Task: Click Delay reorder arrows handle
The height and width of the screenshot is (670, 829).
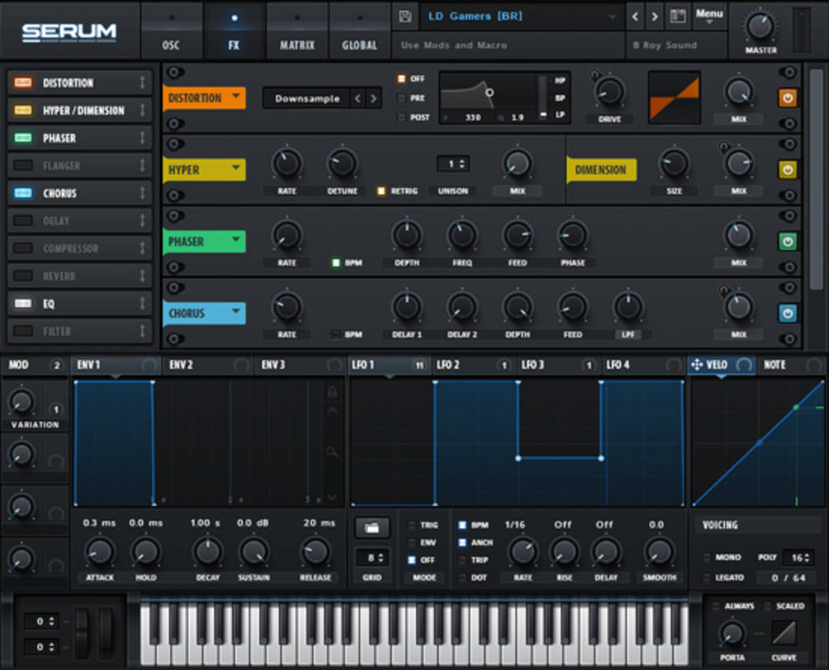Action: tap(142, 221)
